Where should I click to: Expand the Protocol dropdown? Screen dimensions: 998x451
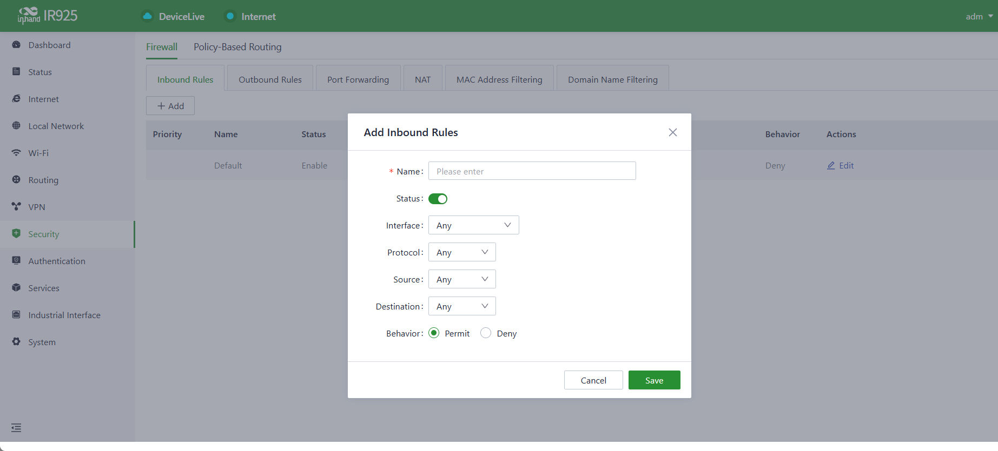(462, 252)
